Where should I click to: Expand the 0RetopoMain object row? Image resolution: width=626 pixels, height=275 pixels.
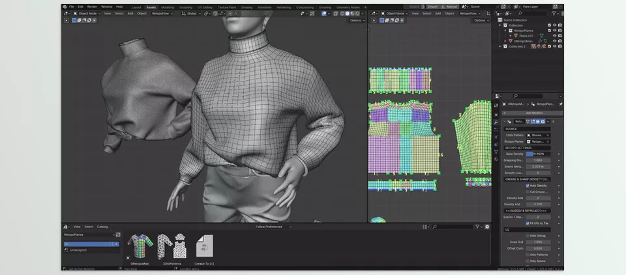coord(505,40)
